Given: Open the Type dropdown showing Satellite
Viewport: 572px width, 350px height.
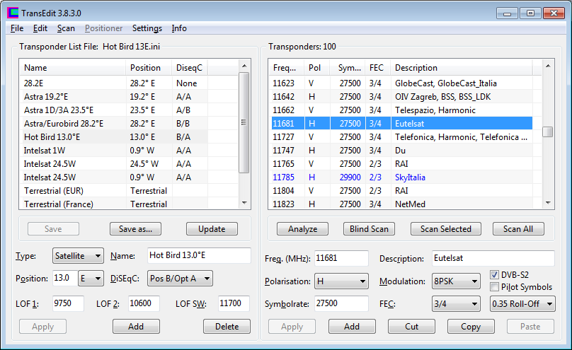Looking at the screenshot, I should 78,255.
